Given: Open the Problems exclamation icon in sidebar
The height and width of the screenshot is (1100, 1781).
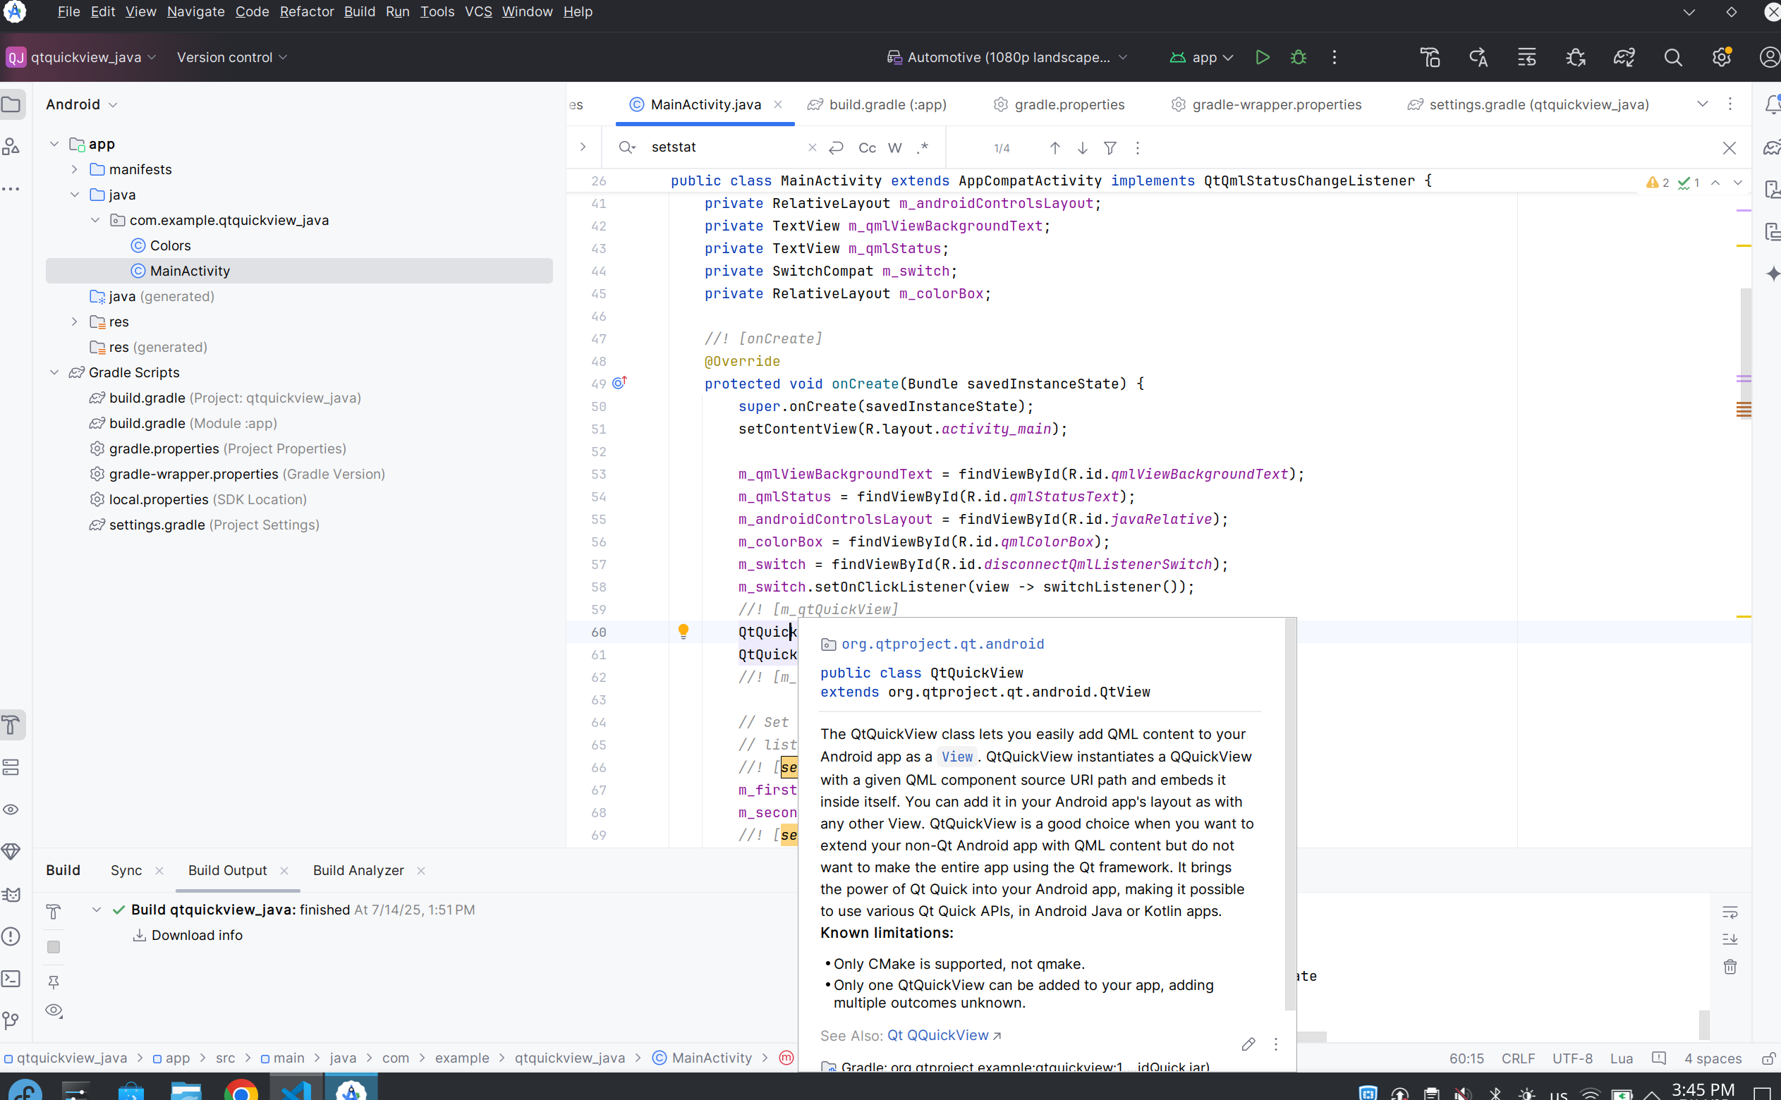Looking at the screenshot, I should (x=11, y=936).
